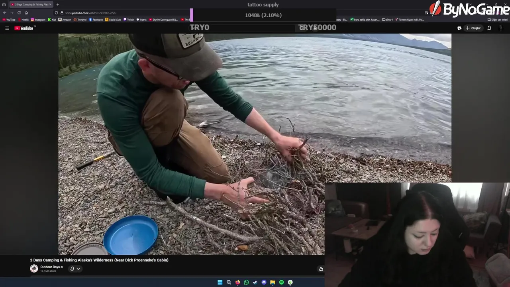Click the YouTube logo home link

[24, 28]
